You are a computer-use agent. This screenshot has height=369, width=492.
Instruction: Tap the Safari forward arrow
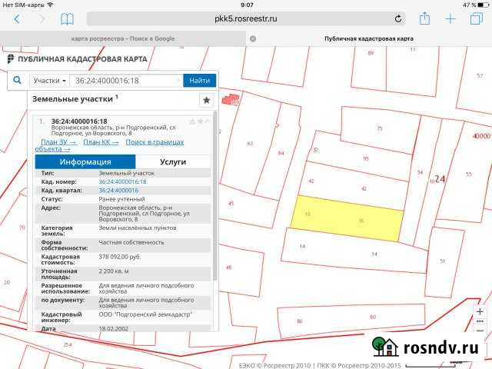(42, 19)
